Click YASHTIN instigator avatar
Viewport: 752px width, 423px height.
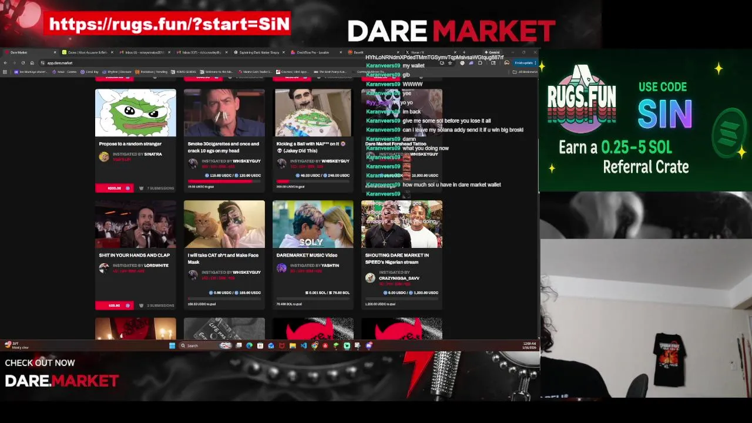click(281, 268)
